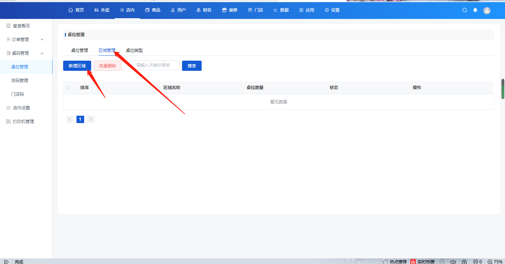Toggle the select-all checkbox in table header
This screenshot has width=505, height=264.
pos(68,88)
